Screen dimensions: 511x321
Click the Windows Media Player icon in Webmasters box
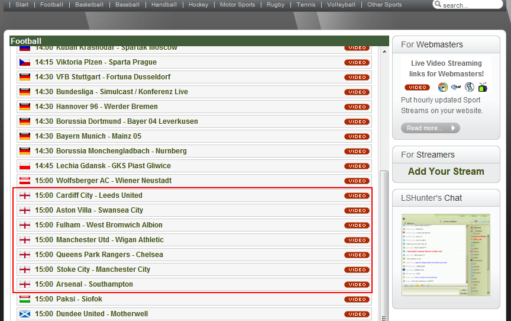[442, 87]
